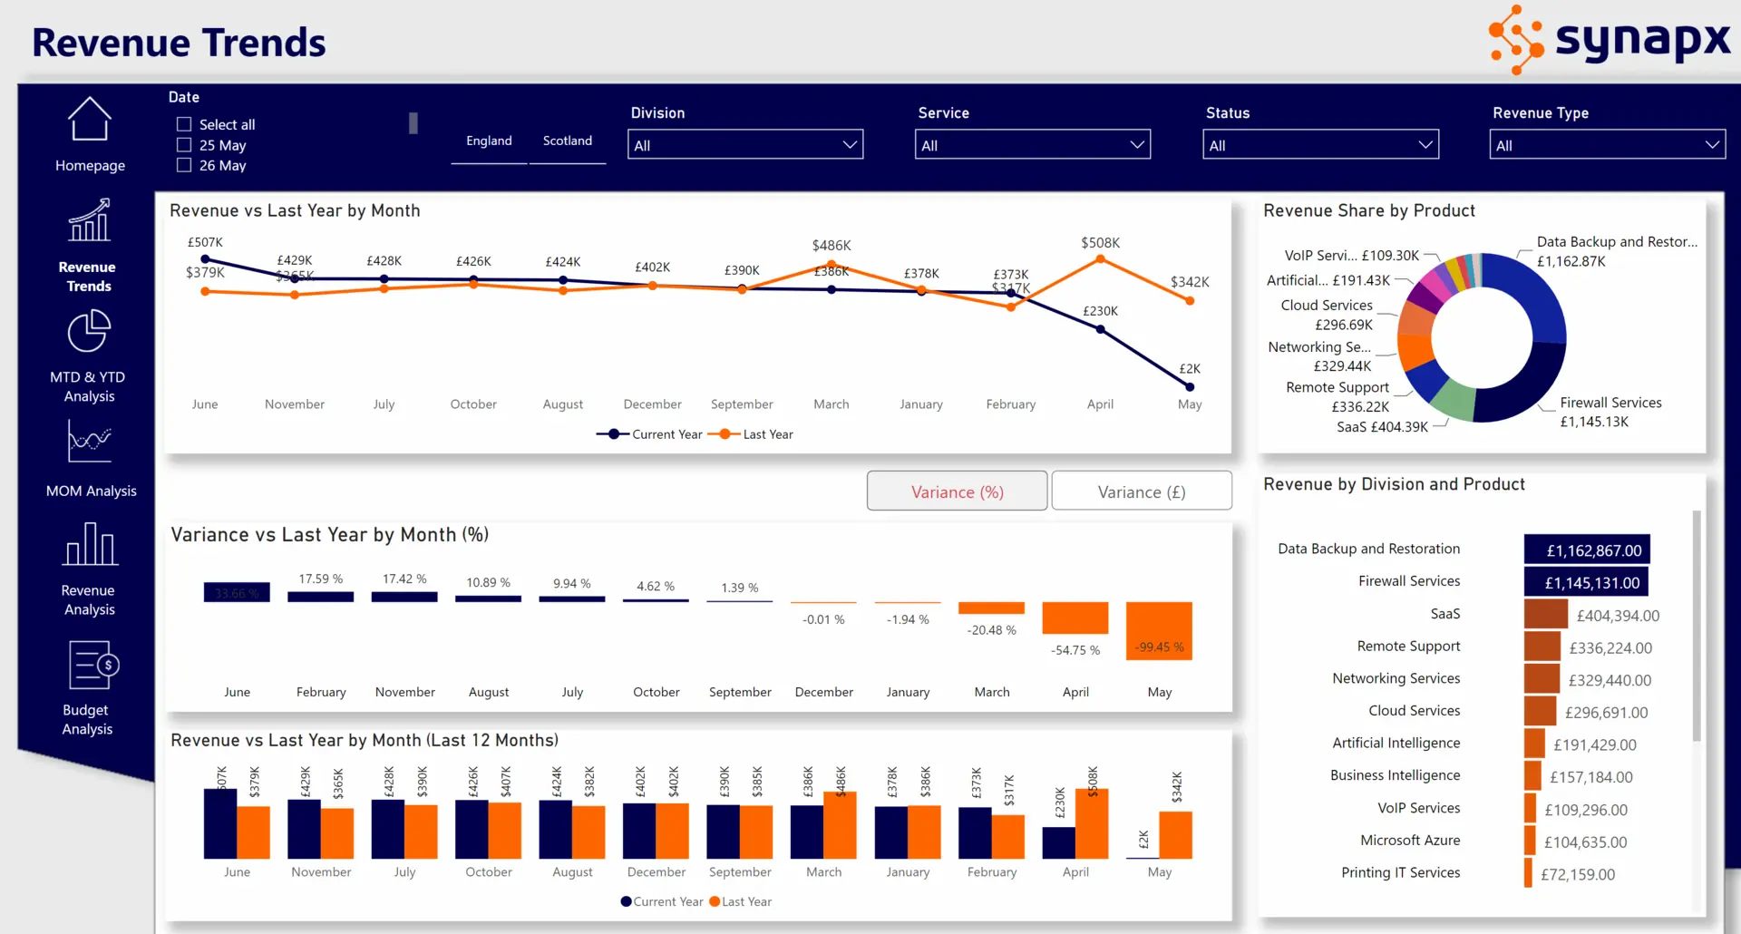Open the Service filter dropdown
The image size is (1741, 934).
pos(1032,145)
